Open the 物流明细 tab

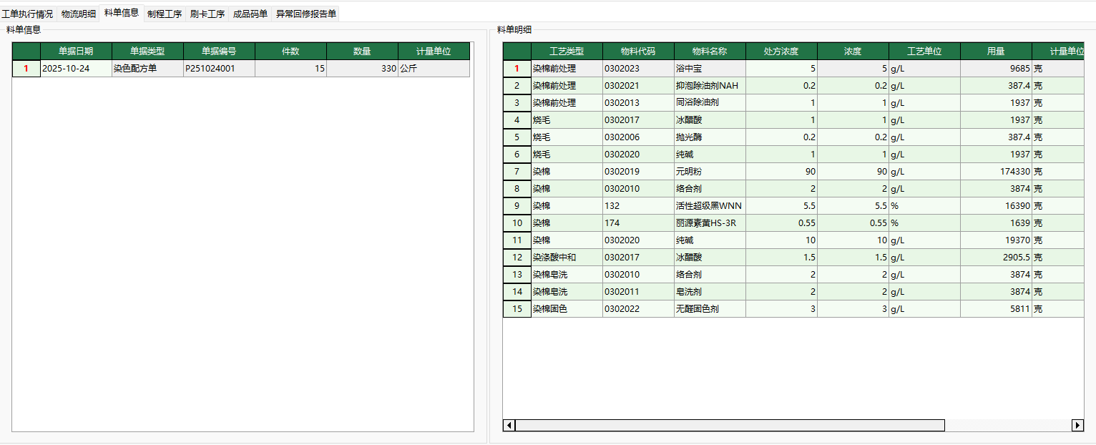click(78, 14)
